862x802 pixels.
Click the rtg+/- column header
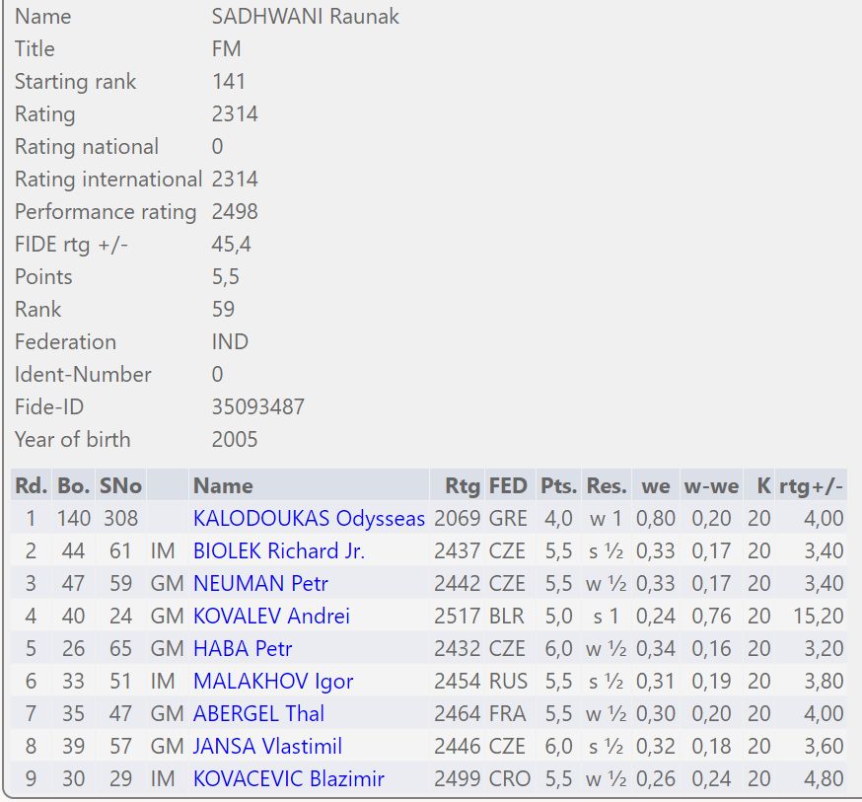tap(811, 485)
